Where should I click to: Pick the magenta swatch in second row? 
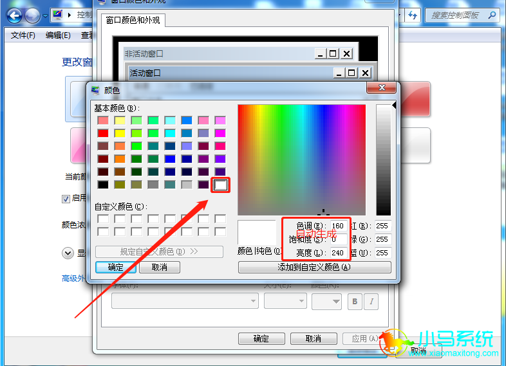coord(220,133)
